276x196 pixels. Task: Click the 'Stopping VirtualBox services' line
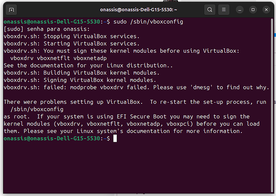(72, 36)
